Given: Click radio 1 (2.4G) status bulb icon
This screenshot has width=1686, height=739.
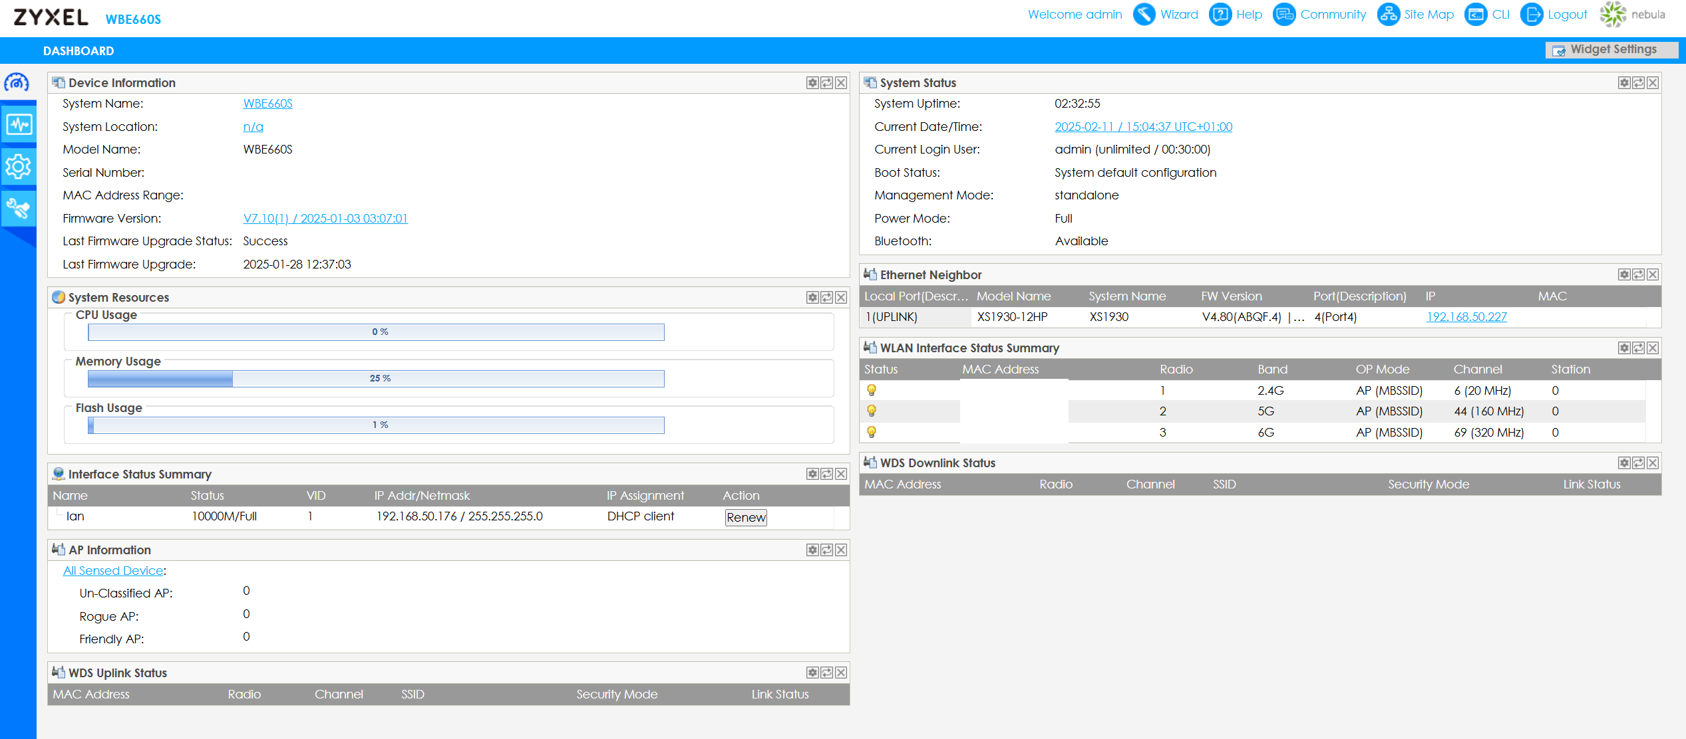Looking at the screenshot, I should (872, 391).
